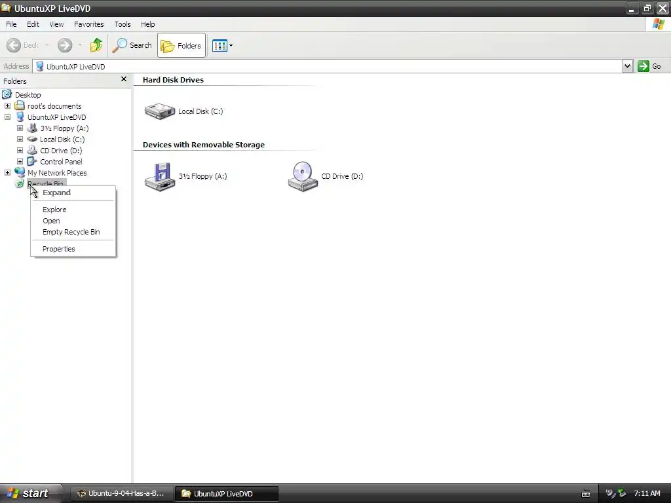This screenshot has width=671, height=503.
Task: Select Local Disk (C:) icon in tree
Action: click(32, 139)
